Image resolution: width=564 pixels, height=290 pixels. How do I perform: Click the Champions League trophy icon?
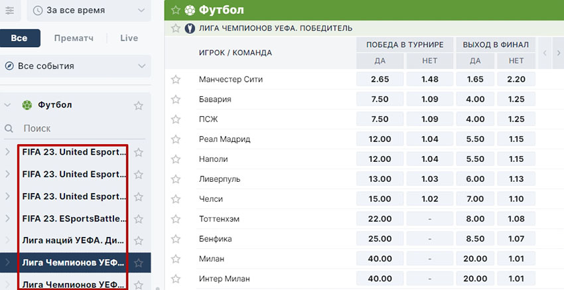(190, 28)
